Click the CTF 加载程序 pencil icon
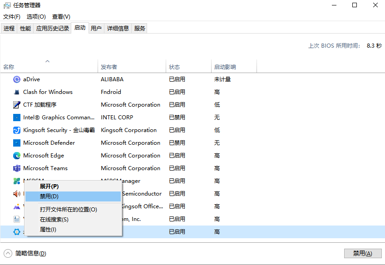The image size is (385, 265). (16, 104)
